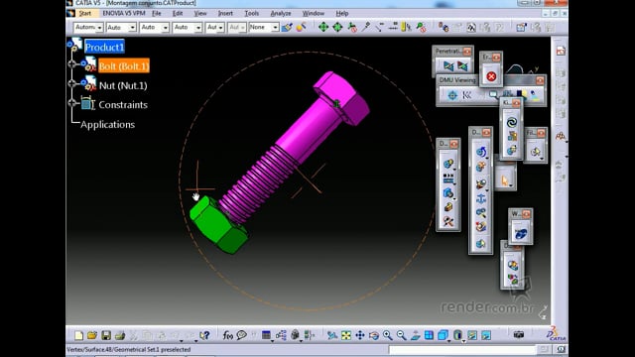Click the crossed wrench tools icon
Viewport: 635px width, 357px height.
point(448,221)
